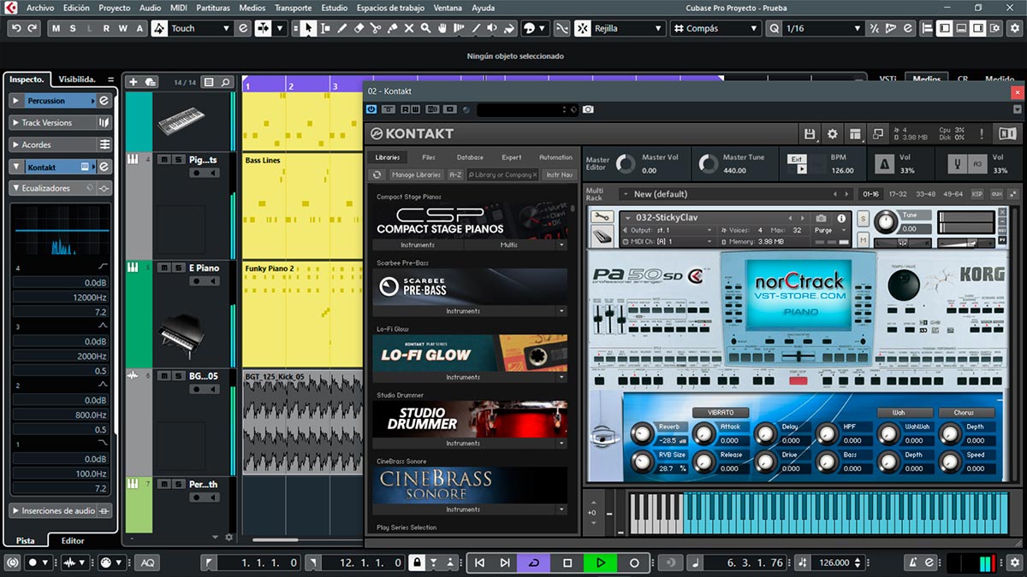Click Kontakt panic exclamation button
The image size is (1027, 577).
(x=982, y=133)
